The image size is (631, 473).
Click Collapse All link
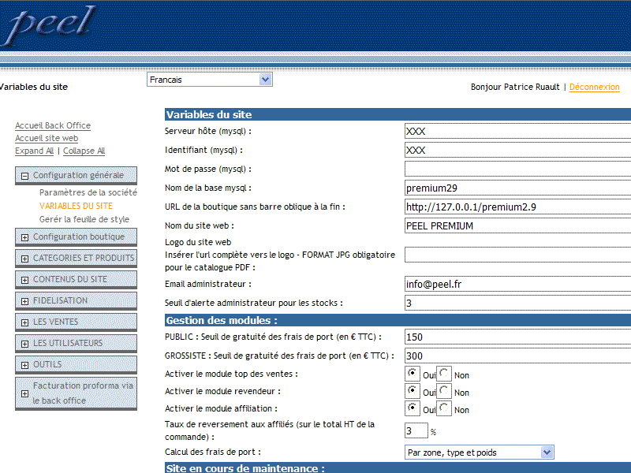click(x=84, y=151)
